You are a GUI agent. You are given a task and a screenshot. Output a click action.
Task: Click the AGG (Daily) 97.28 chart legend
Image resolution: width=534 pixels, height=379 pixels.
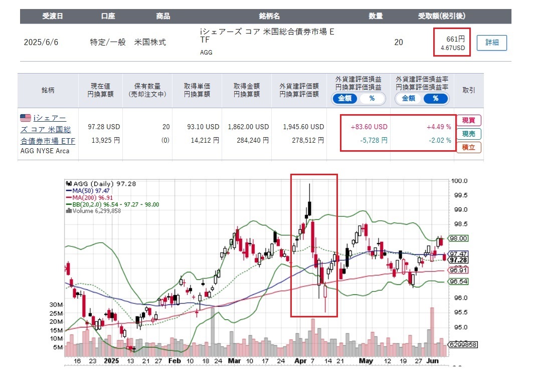tap(101, 184)
